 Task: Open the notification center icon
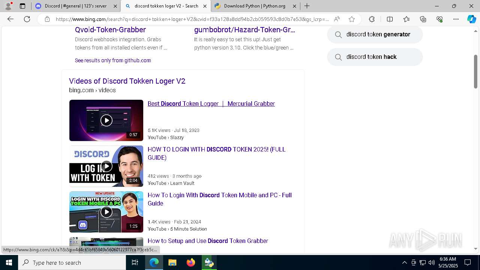(x=468, y=262)
